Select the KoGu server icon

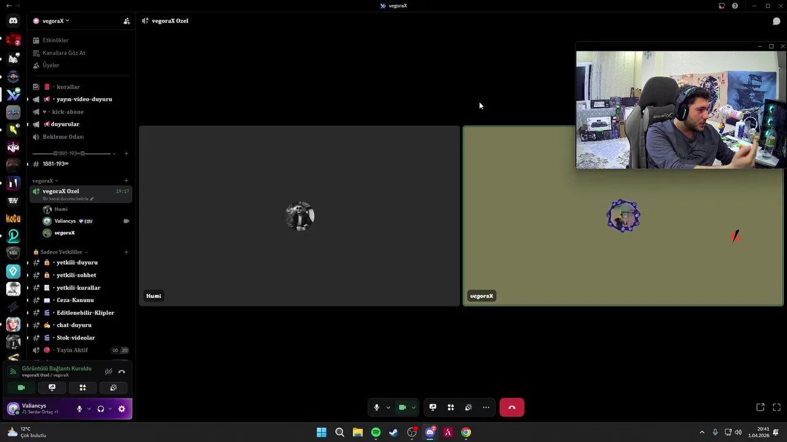click(x=13, y=219)
